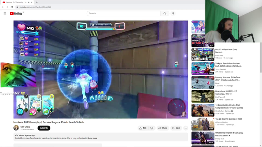Reload the page with refresh icon
The height and width of the screenshot is (147, 262).
12,7
